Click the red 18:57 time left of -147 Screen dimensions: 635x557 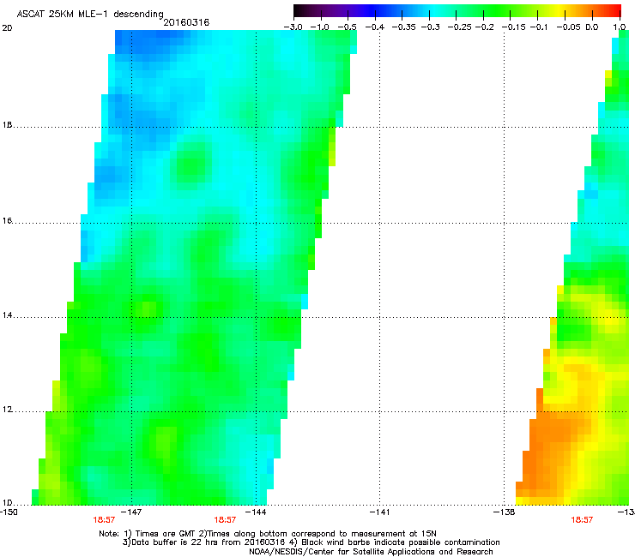[104, 520]
